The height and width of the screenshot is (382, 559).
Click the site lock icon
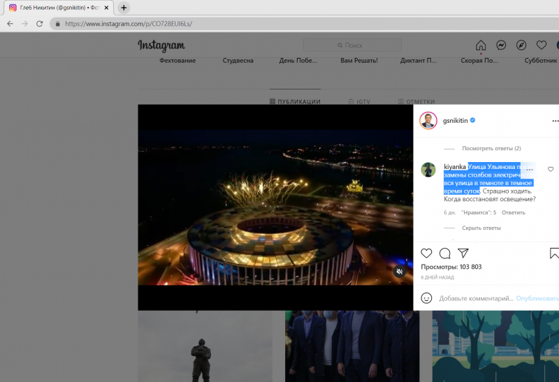pyautogui.click(x=57, y=24)
